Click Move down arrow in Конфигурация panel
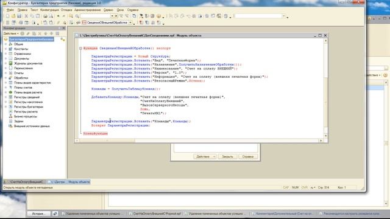The width and height of the screenshot is (390, 219). 51,33
